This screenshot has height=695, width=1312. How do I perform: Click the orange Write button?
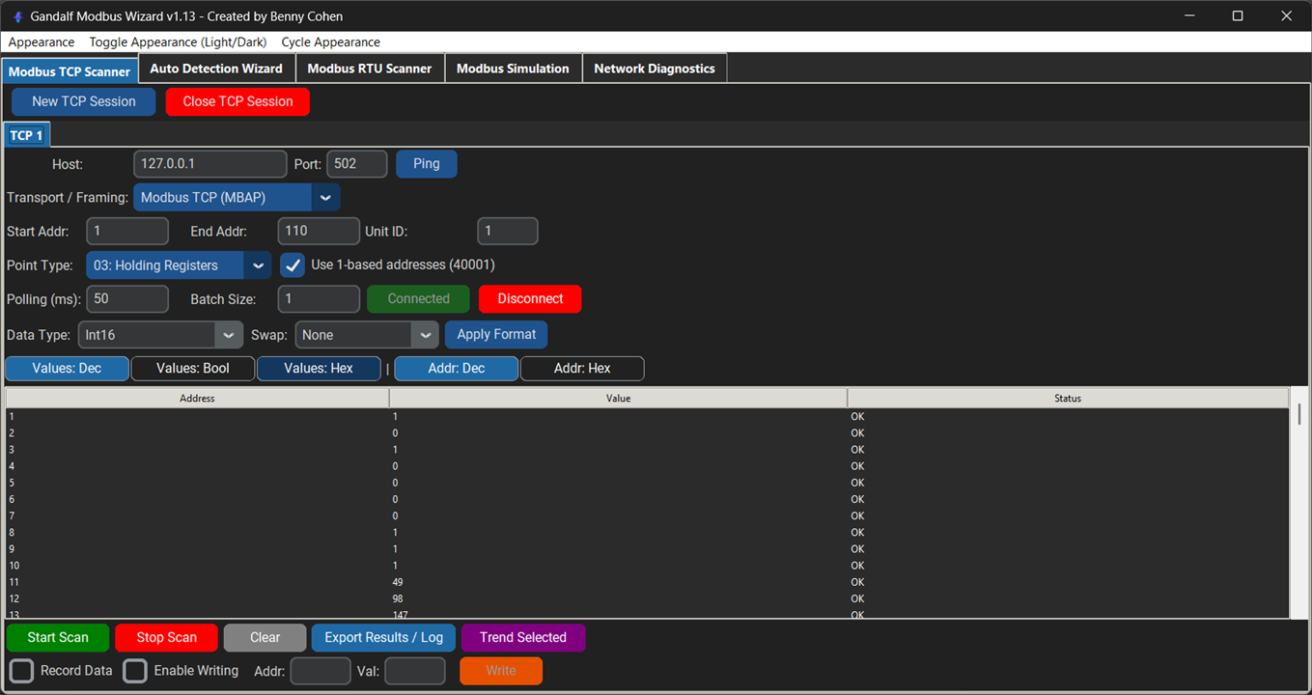click(501, 671)
